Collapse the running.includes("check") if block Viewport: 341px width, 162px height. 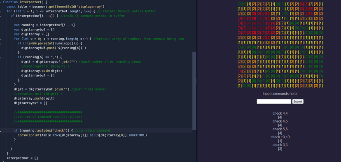tap(1, 130)
